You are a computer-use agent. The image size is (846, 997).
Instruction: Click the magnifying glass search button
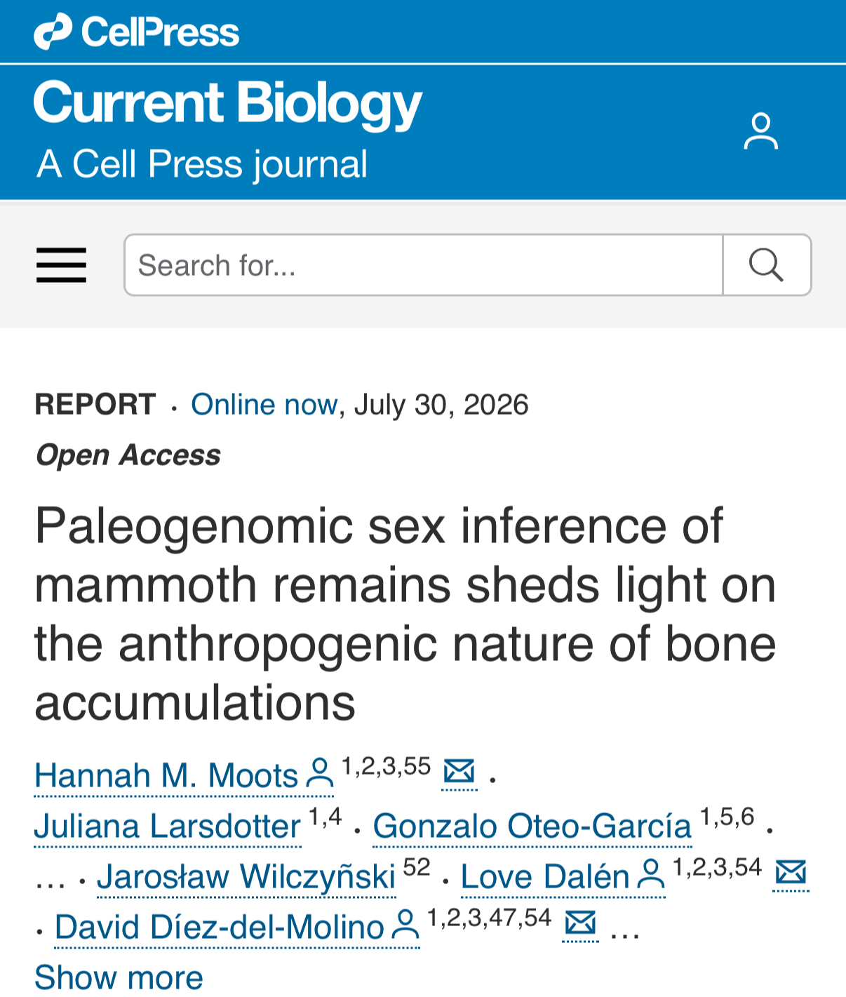coord(767,265)
